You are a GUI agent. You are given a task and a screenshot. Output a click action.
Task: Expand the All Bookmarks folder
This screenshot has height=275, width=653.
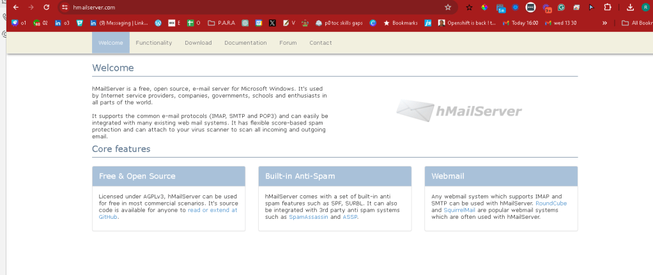click(x=636, y=23)
